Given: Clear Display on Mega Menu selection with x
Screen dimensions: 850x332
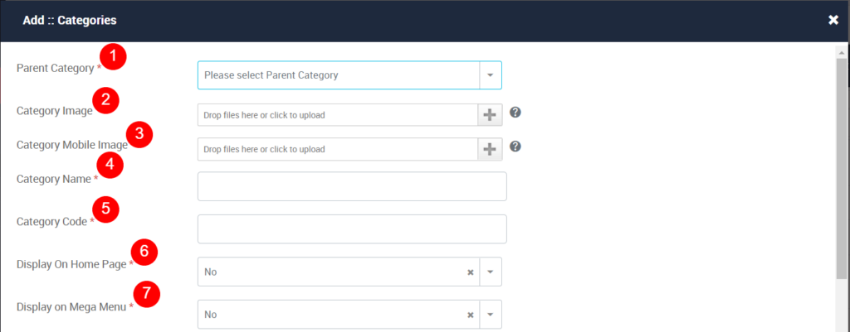Looking at the screenshot, I should [x=471, y=315].
